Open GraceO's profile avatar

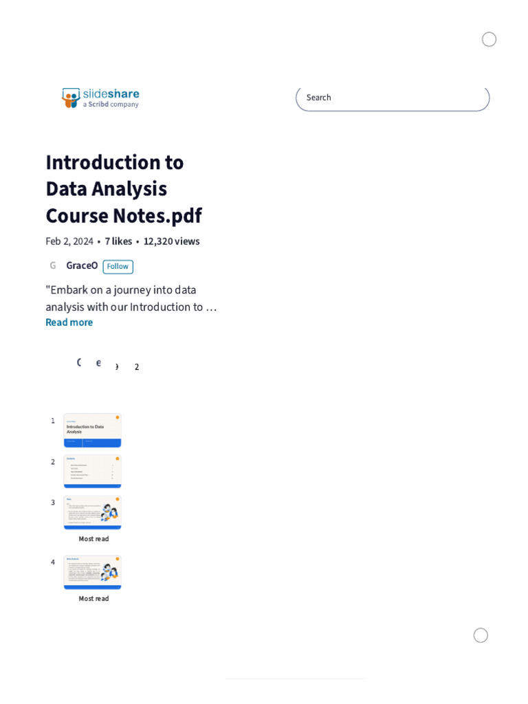53,266
